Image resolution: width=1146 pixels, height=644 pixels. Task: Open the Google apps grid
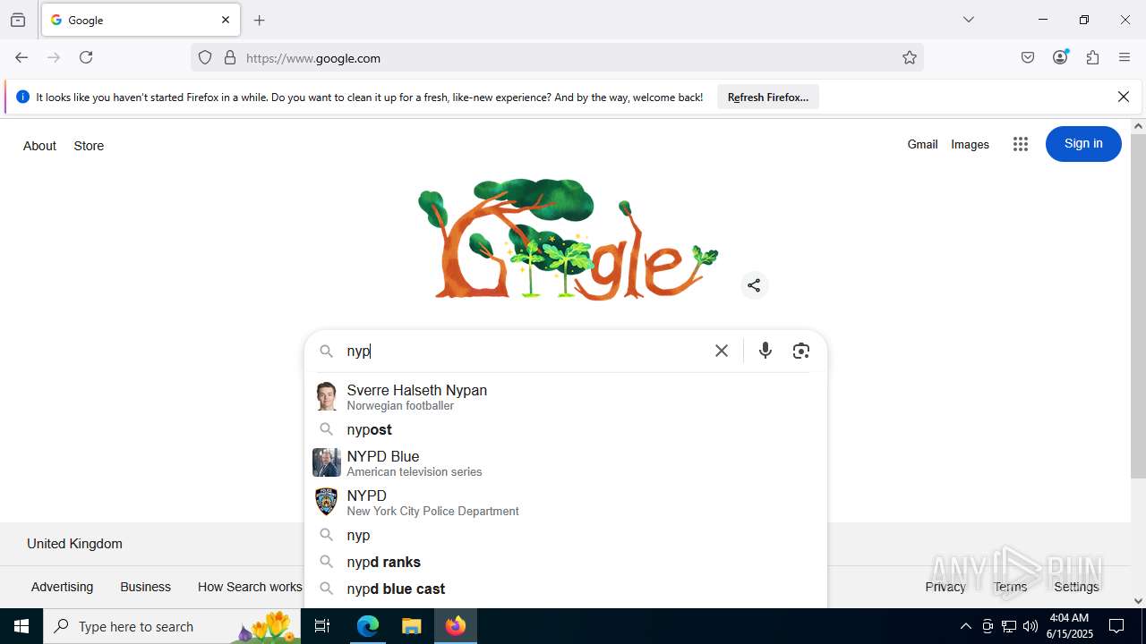point(1021,144)
